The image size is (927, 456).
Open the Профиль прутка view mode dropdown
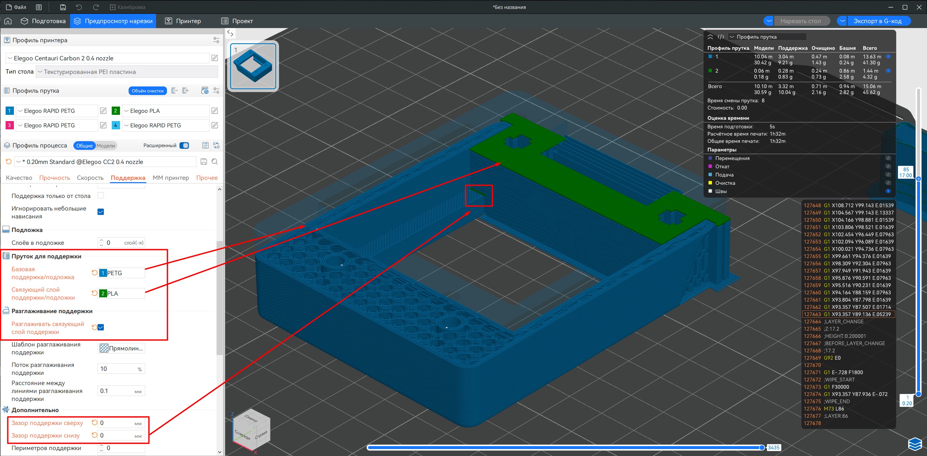pyautogui.click(x=767, y=37)
